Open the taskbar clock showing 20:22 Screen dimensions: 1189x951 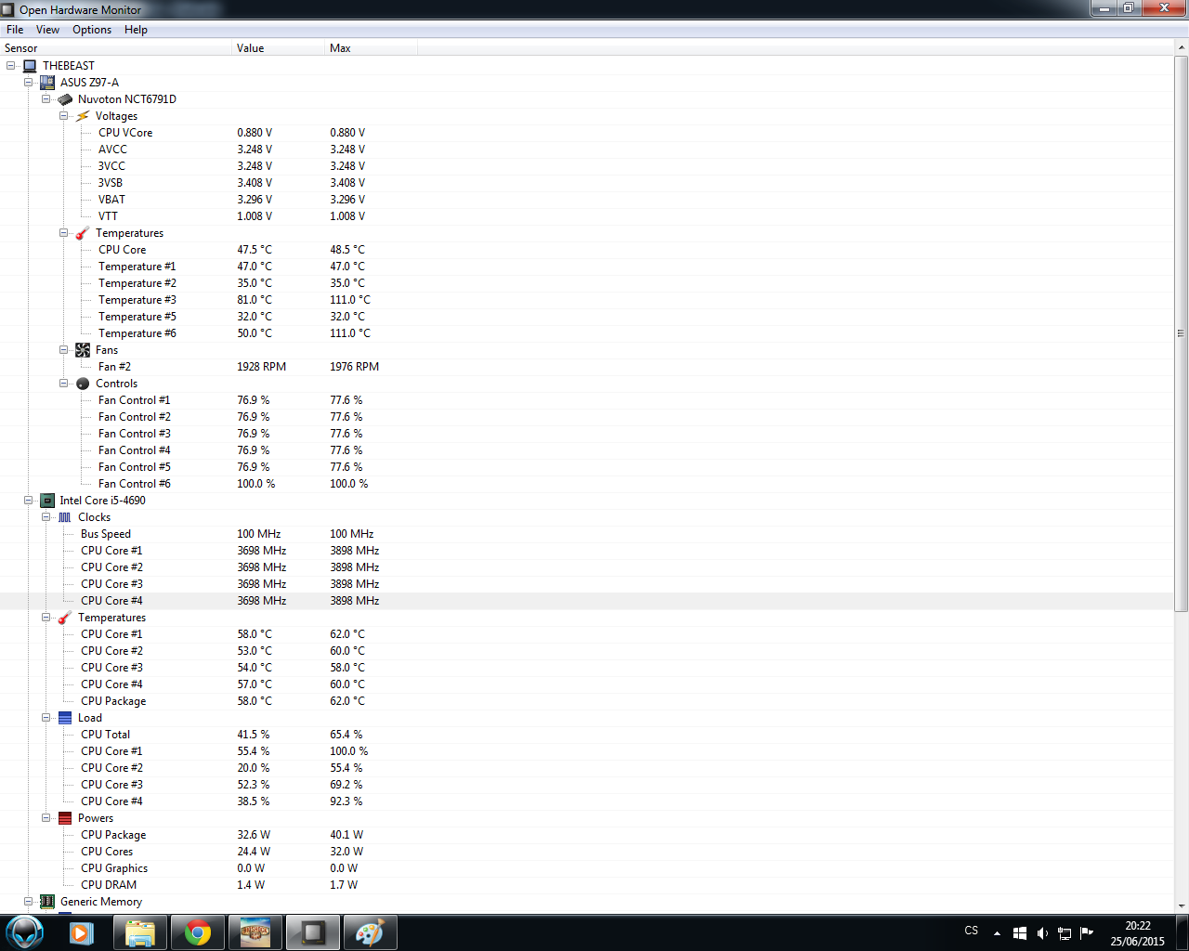click(1137, 933)
